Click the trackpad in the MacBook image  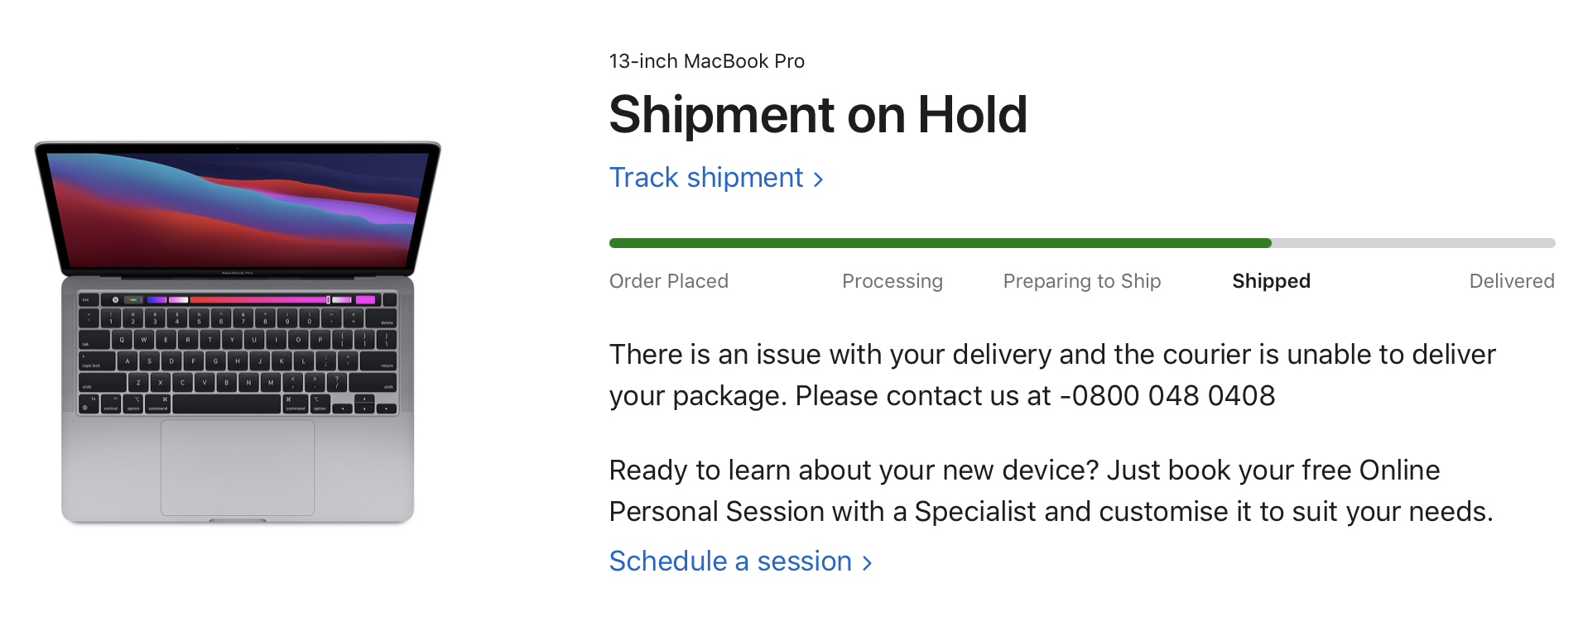[238, 467]
